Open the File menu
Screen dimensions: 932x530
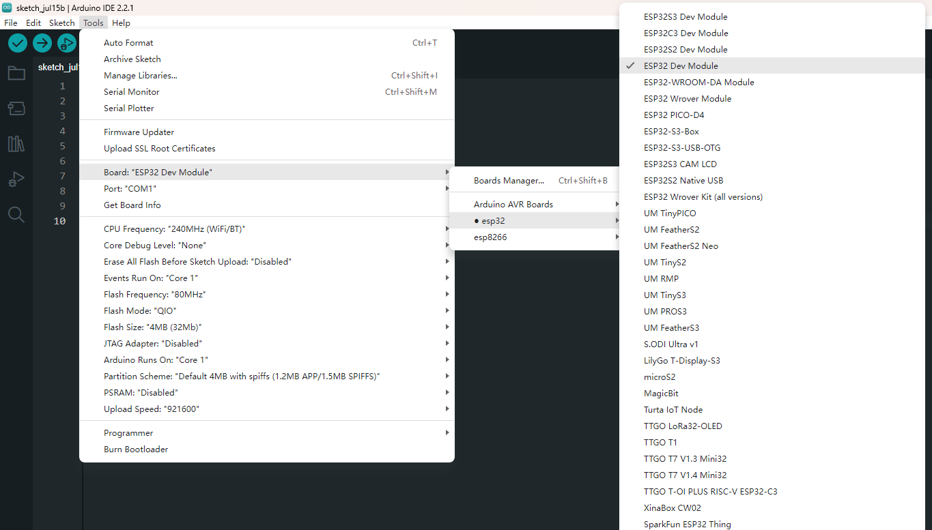[x=11, y=23]
